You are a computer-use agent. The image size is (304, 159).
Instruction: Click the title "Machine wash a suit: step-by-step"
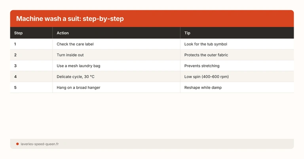point(70,19)
